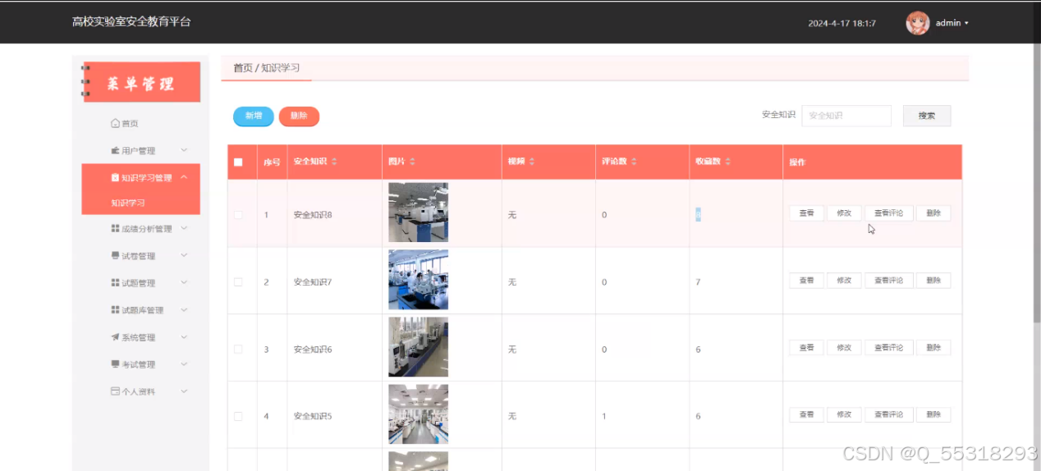Screen dimensions: 1041x471
Task: Open the lab thumbnail of 安全知识8
Action: pos(418,213)
